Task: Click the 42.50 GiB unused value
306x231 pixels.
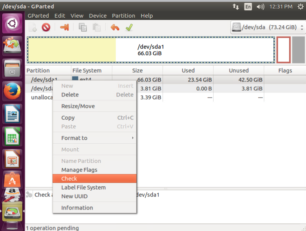Action: click(250, 80)
